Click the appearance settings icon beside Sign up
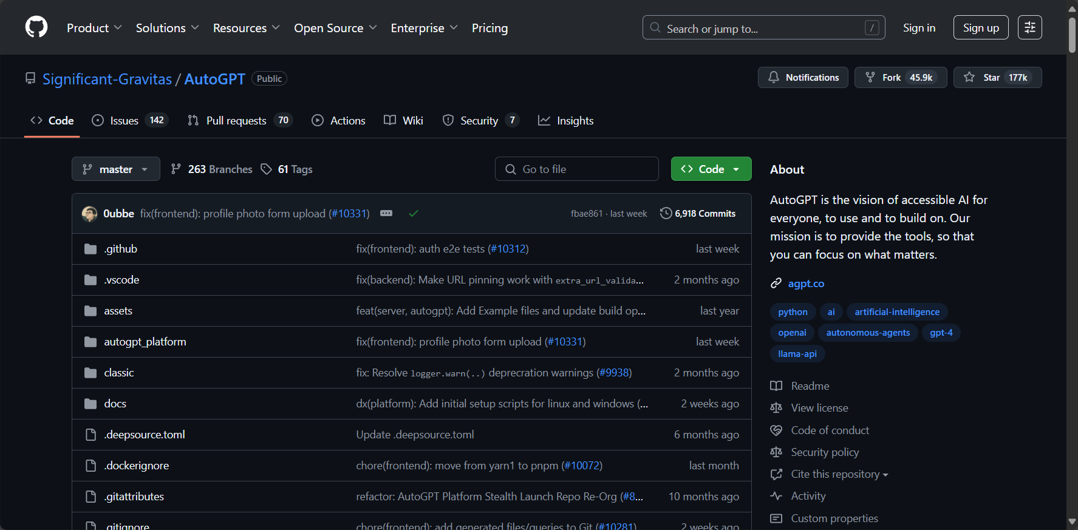Viewport: 1078px width, 530px height. click(x=1030, y=27)
